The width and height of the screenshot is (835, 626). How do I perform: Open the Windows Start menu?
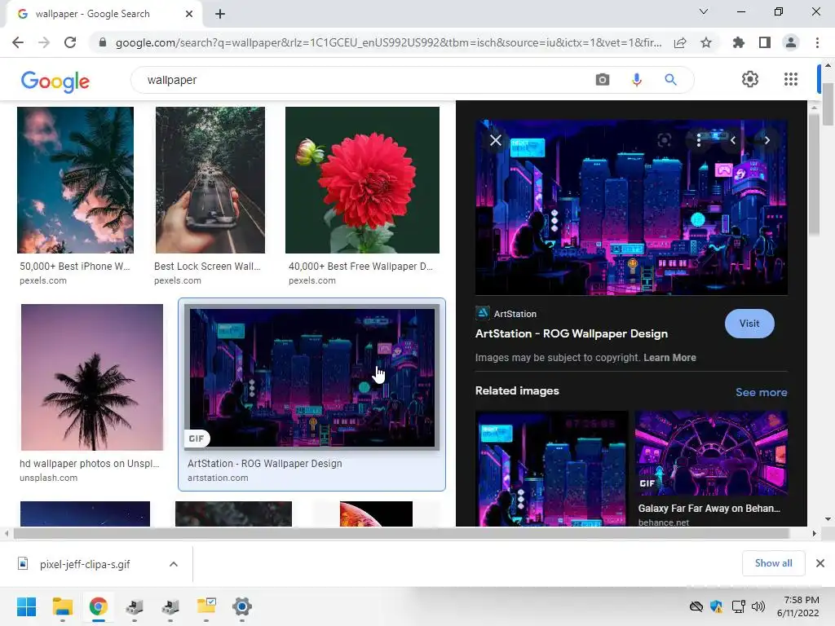point(26,606)
